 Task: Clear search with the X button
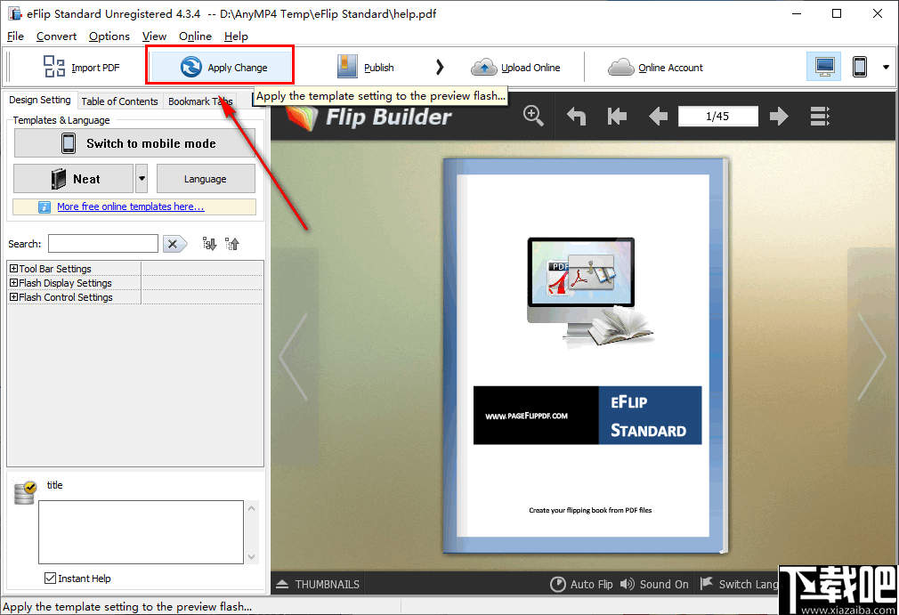click(x=174, y=244)
